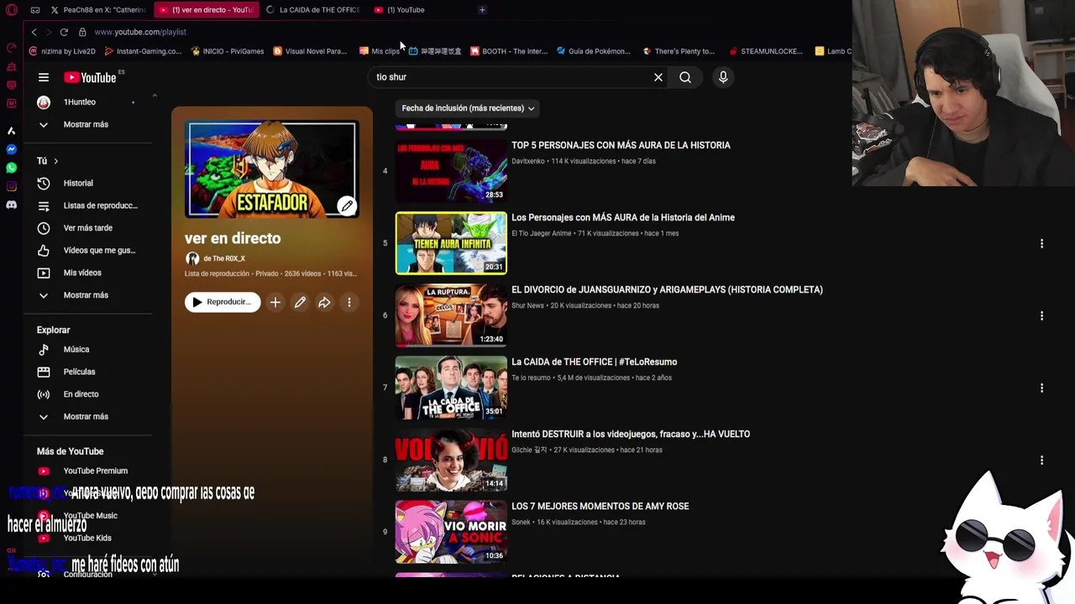
Task: Clear the search box with the X icon
Action: tap(658, 77)
